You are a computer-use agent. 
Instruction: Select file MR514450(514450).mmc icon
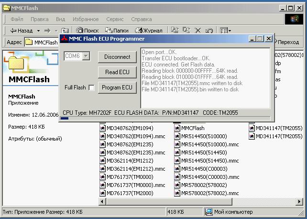coord(177,161)
